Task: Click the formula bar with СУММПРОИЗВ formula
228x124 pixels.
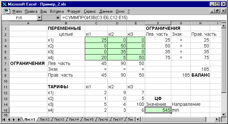Action: (143, 18)
